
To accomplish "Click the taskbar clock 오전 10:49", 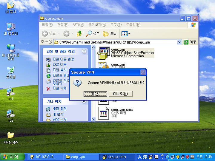I will click(204, 157).
